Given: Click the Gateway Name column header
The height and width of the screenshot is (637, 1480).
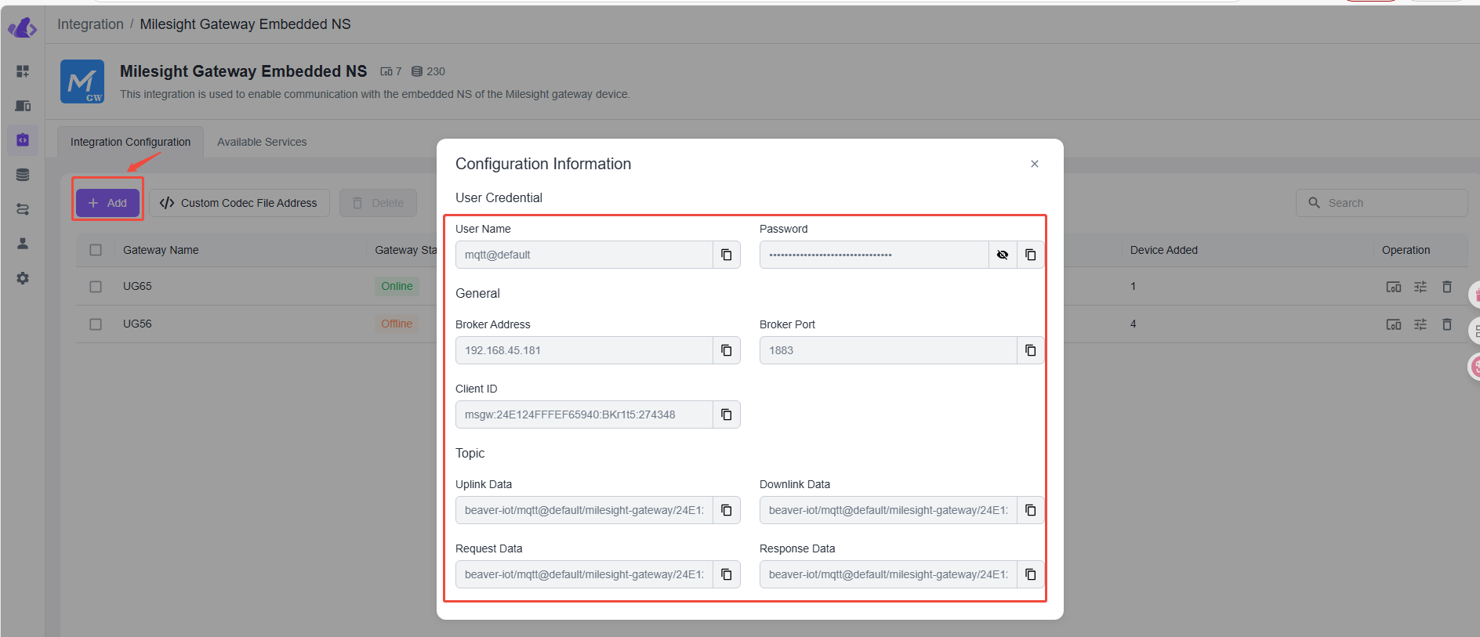Looking at the screenshot, I should pos(161,250).
